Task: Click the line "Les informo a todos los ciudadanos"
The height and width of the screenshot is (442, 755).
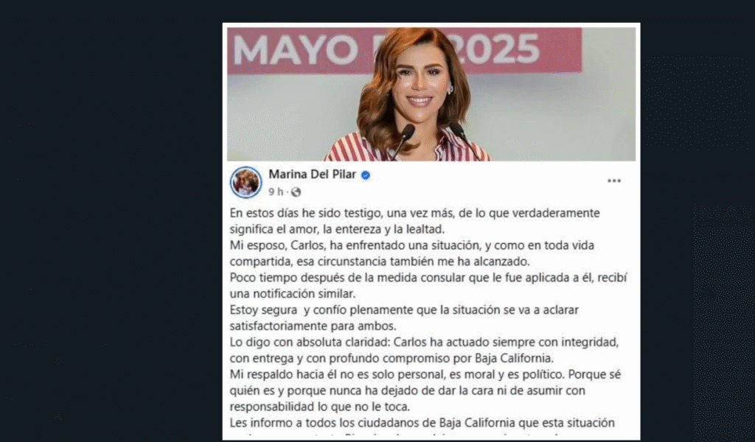Action: (422, 423)
